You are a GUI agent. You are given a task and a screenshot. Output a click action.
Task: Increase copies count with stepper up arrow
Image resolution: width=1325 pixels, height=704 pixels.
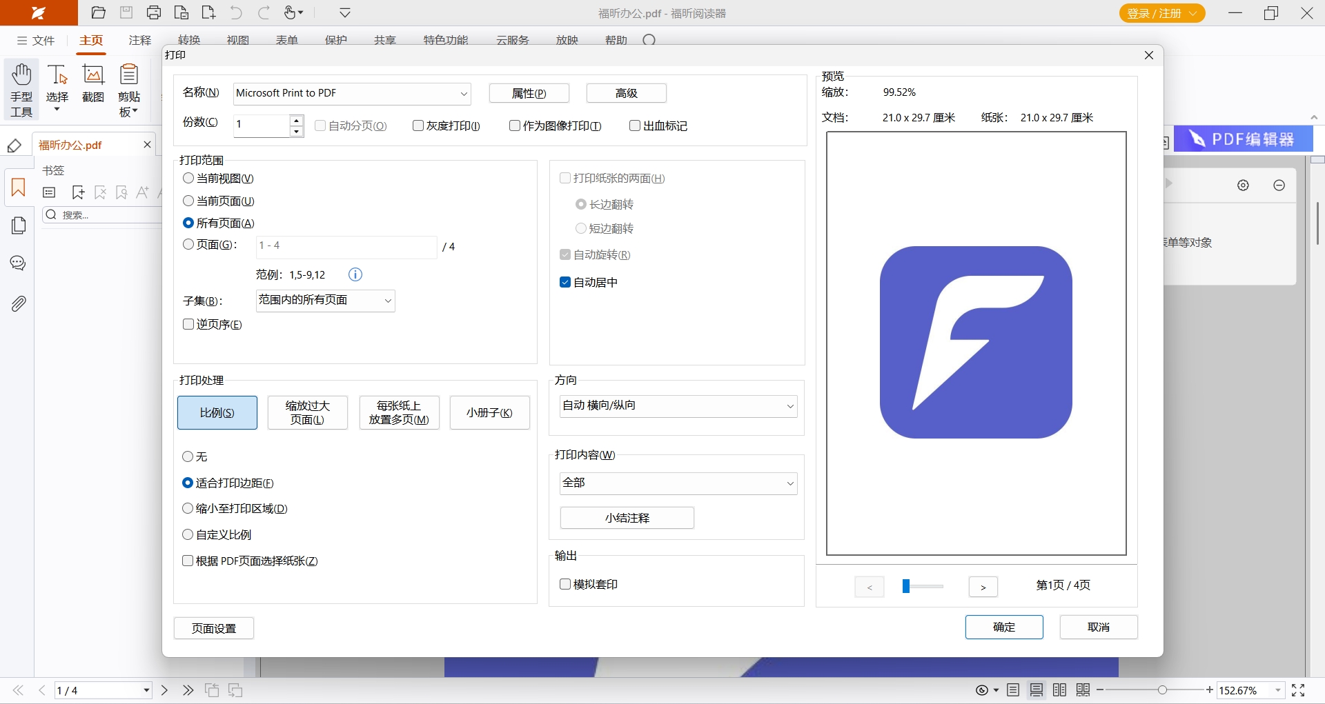[x=297, y=120]
